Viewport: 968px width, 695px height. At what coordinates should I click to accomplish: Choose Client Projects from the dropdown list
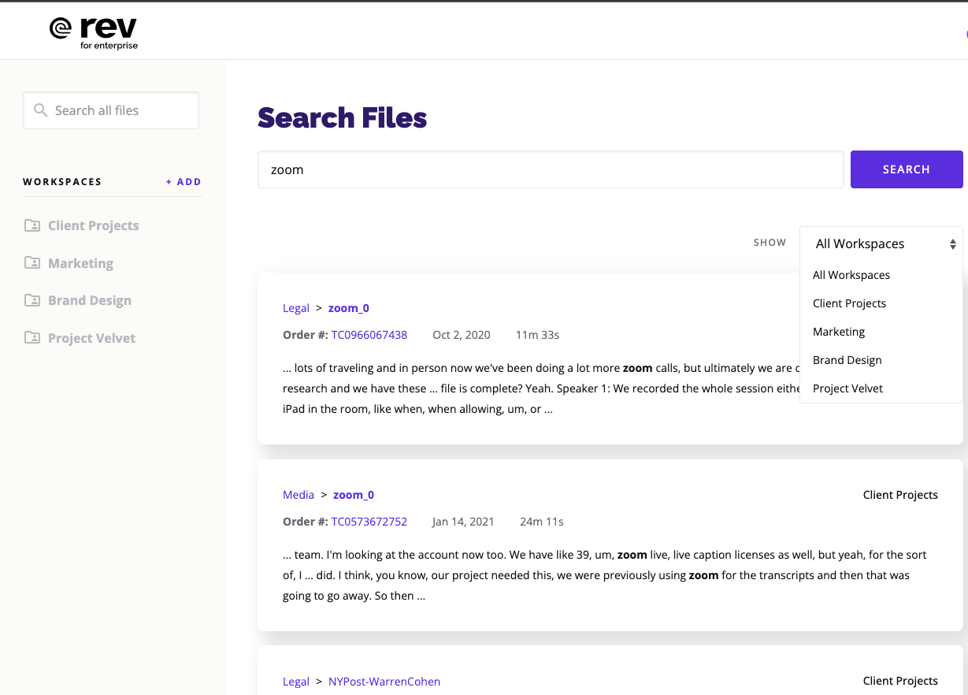[849, 303]
